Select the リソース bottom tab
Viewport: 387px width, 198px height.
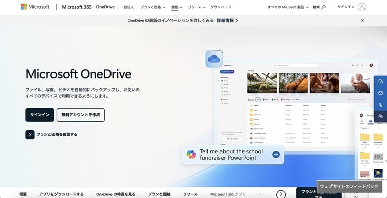coord(190,194)
